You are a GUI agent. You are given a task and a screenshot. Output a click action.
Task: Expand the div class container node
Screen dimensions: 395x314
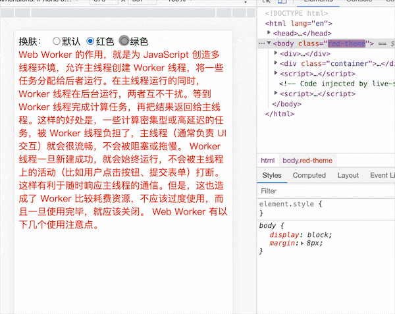pos(276,63)
